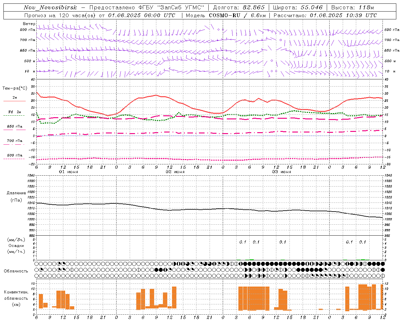Click the red 2м temperature legend line
Screen dimensions: 401x320
tap(14, 101)
